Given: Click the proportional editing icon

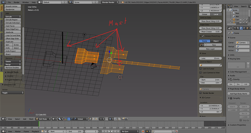Looking at the screenshot, I should 102,119.
